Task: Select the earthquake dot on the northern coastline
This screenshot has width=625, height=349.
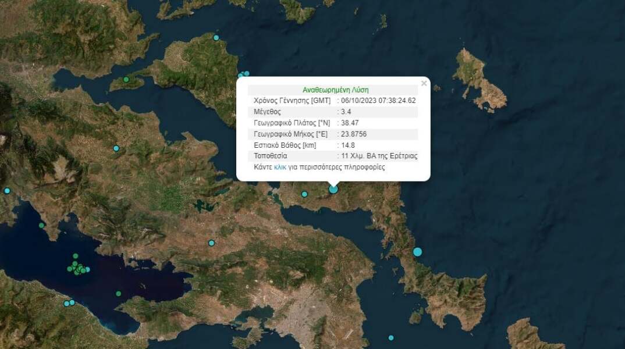Action: (x=215, y=37)
